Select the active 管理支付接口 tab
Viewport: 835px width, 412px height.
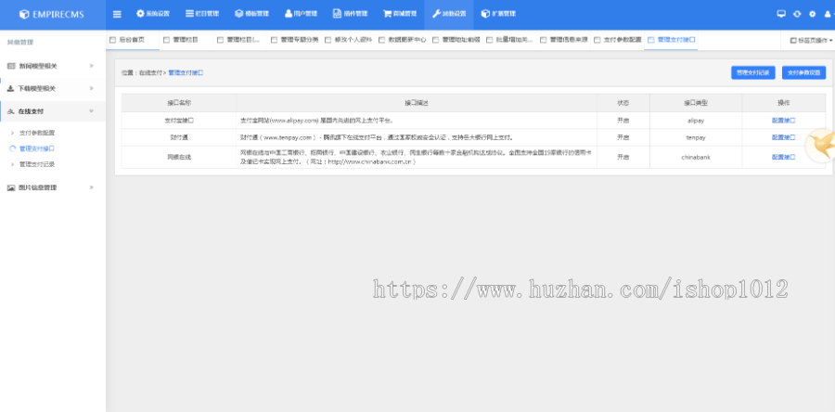671,39
